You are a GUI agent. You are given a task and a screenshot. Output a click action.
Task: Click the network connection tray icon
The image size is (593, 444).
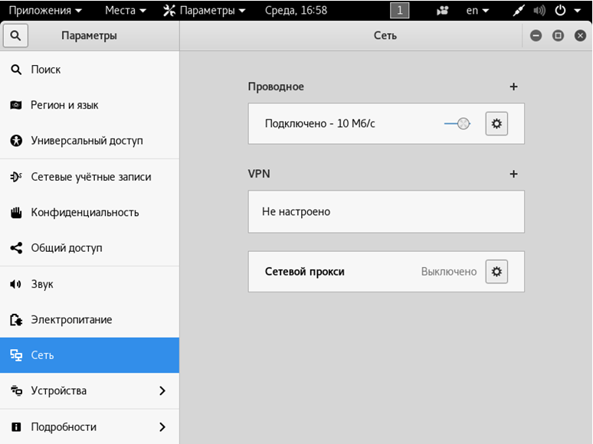tap(518, 11)
